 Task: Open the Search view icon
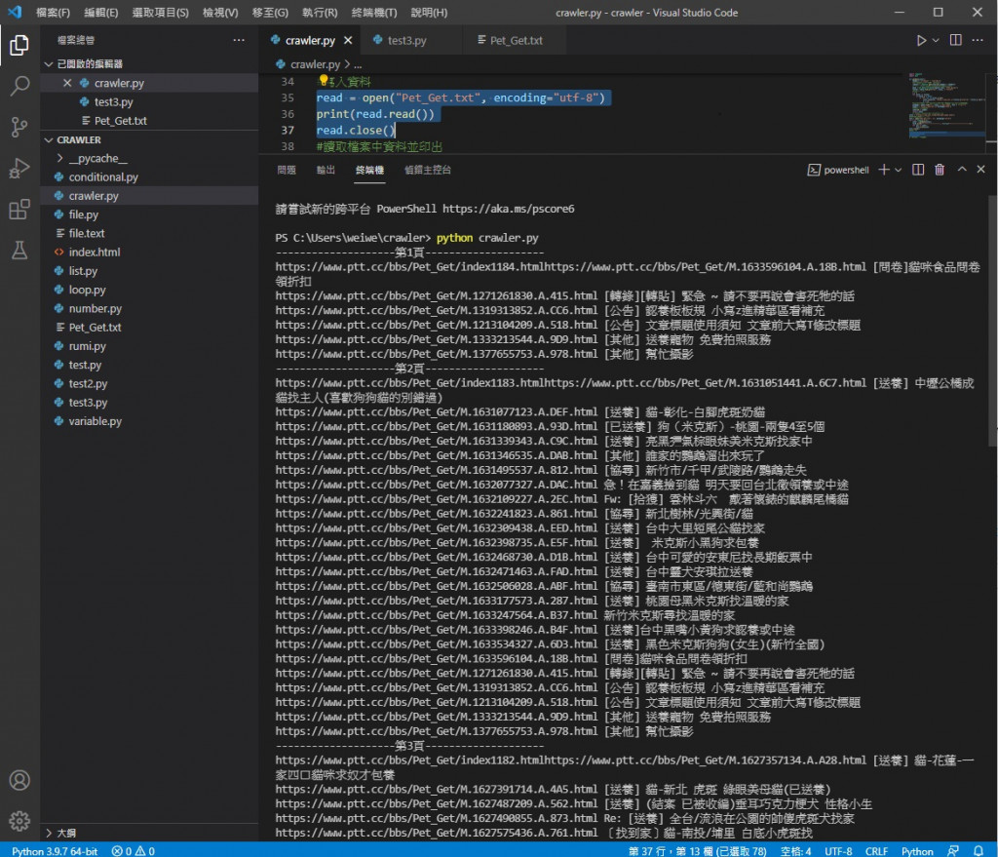click(19, 86)
